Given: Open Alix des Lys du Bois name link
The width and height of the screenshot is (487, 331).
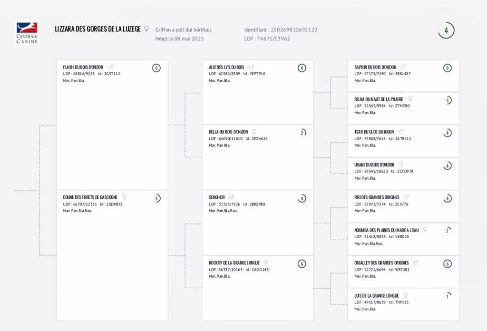Looking at the screenshot, I should click(226, 67).
